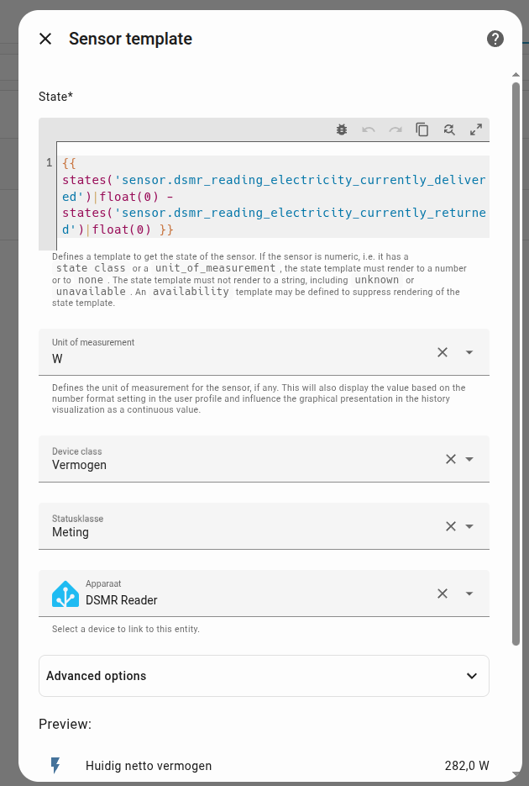Click the bug test-template icon

point(342,129)
